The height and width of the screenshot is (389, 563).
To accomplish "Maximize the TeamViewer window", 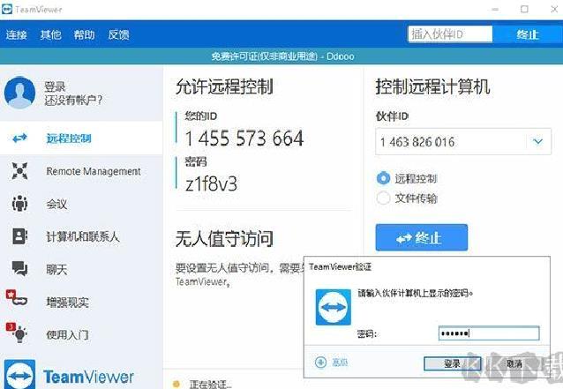I will [524, 10].
